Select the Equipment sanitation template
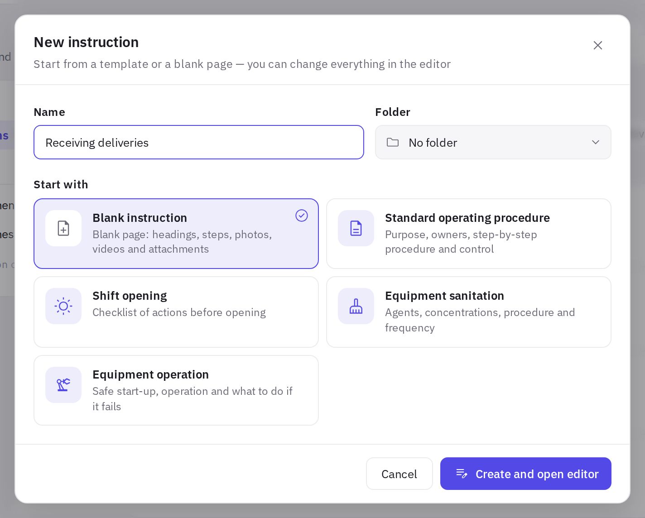Viewport: 645px width, 518px height. 469,312
